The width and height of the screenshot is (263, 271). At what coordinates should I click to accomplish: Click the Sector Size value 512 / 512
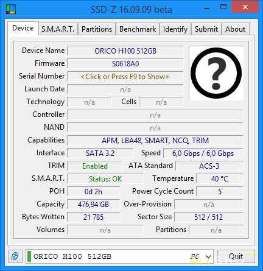click(209, 217)
